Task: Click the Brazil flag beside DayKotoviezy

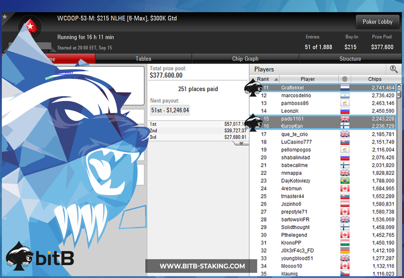Action: tap(345, 181)
